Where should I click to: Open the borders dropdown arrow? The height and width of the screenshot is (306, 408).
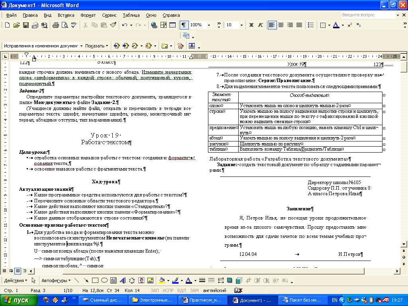click(x=329, y=25)
